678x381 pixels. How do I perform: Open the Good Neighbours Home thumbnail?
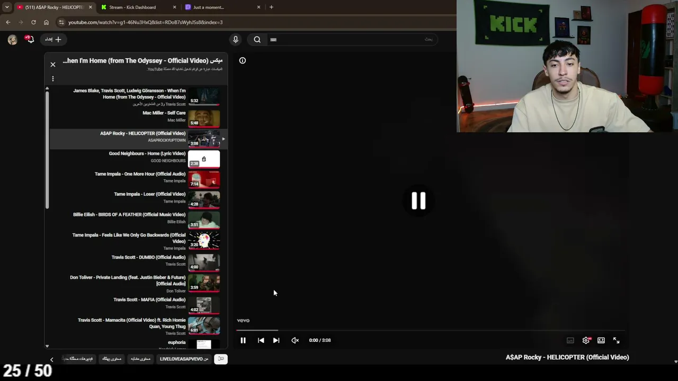pos(204,159)
